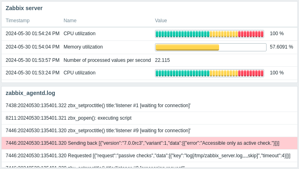
Task: Select timestamp 2024-05-30 01:53:57 PM
Action: click(x=32, y=60)
